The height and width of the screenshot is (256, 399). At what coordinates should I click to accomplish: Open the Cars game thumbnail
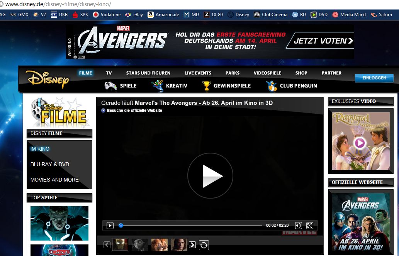coord(59,250)
